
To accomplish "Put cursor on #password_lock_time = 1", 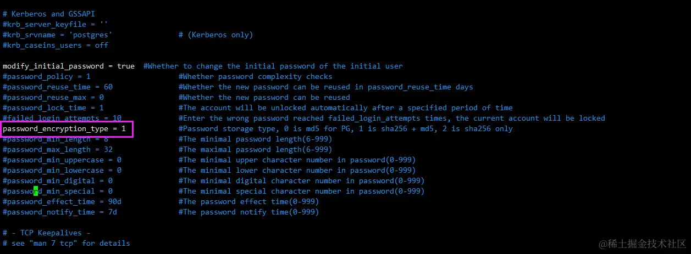I will click(53, 108).
